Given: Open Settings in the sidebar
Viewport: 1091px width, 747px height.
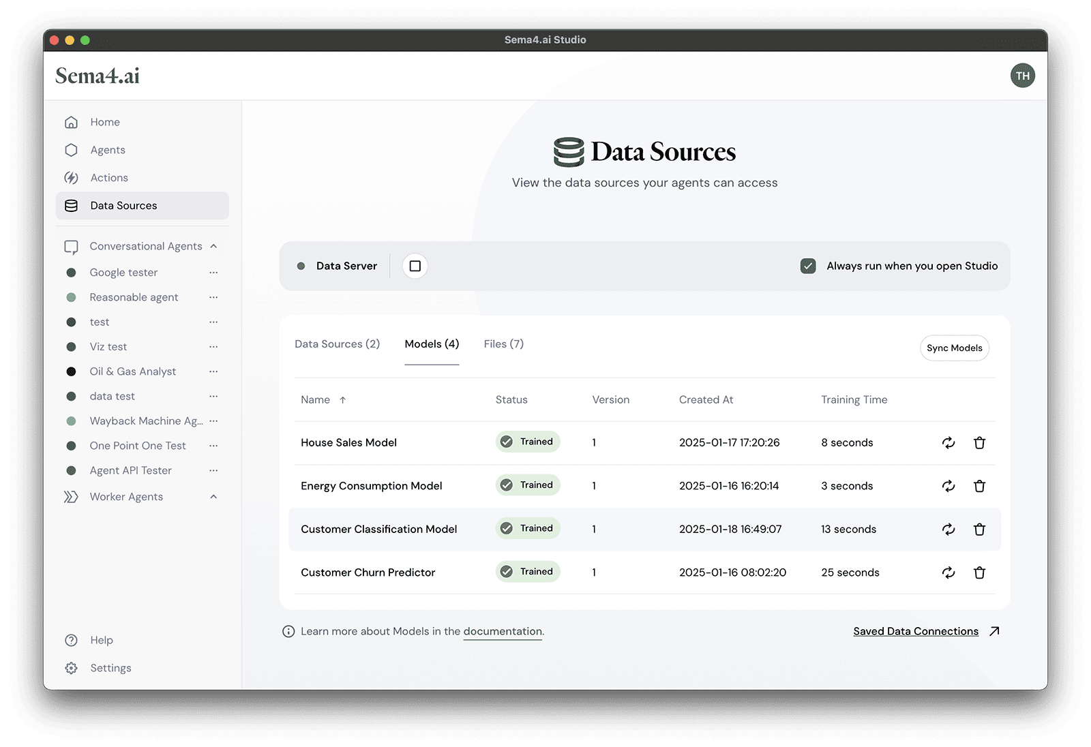Looking at the screenshot, I should click(142, 668).
